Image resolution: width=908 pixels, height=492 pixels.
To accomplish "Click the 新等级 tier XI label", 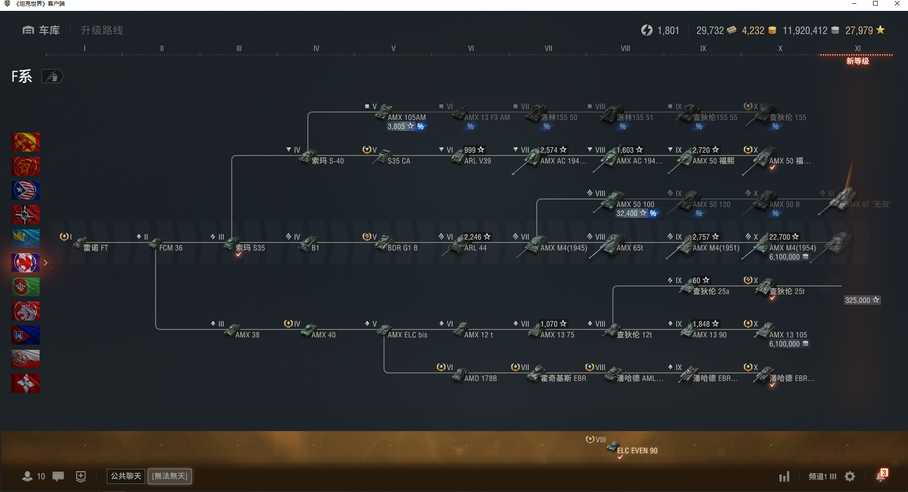I will tap(857, 61).
